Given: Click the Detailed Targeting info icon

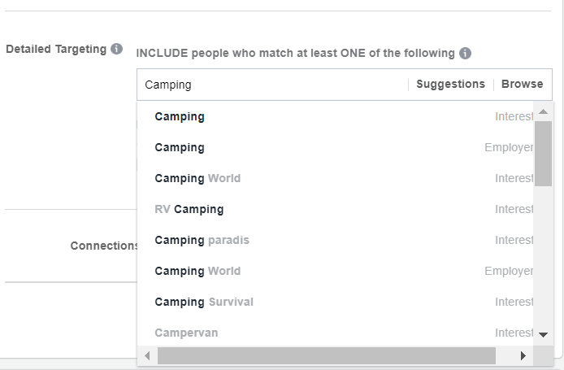Looking at the screenshot, I should coord(117,49).
